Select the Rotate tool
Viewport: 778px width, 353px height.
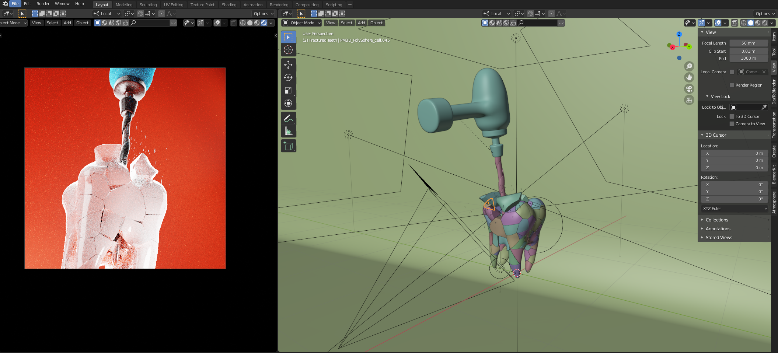288,78
